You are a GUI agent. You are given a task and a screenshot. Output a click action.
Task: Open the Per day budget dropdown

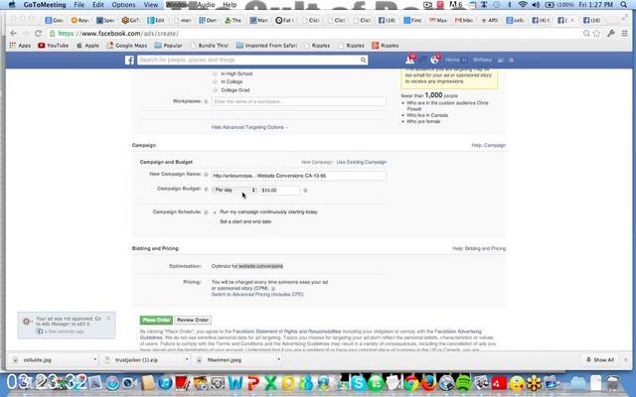coord(235,190)
